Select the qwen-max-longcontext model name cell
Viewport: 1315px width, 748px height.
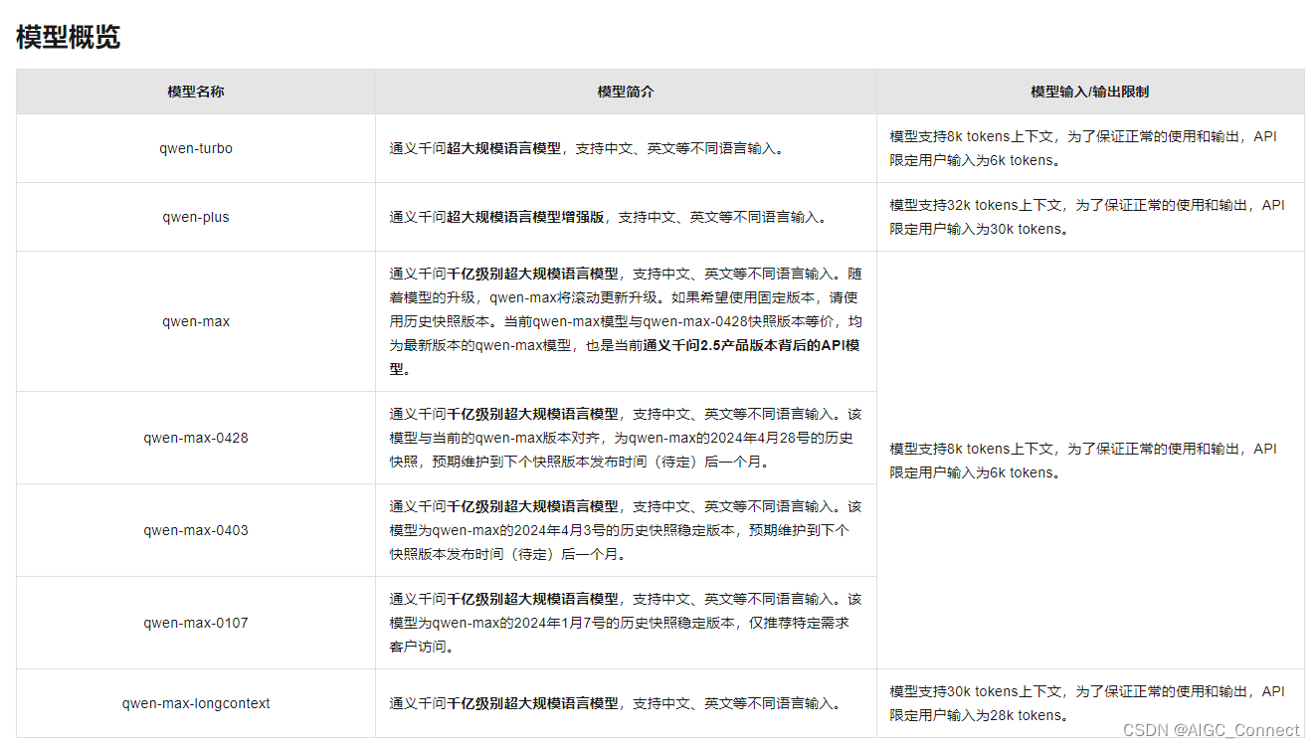(196, 703)
